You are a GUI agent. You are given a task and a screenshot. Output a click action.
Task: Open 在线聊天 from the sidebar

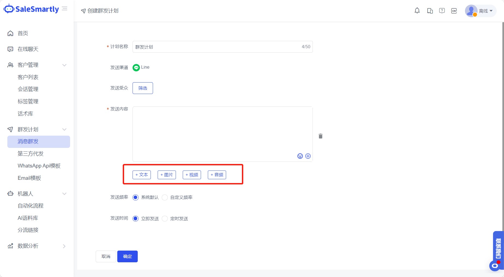(x=28, y=49)
